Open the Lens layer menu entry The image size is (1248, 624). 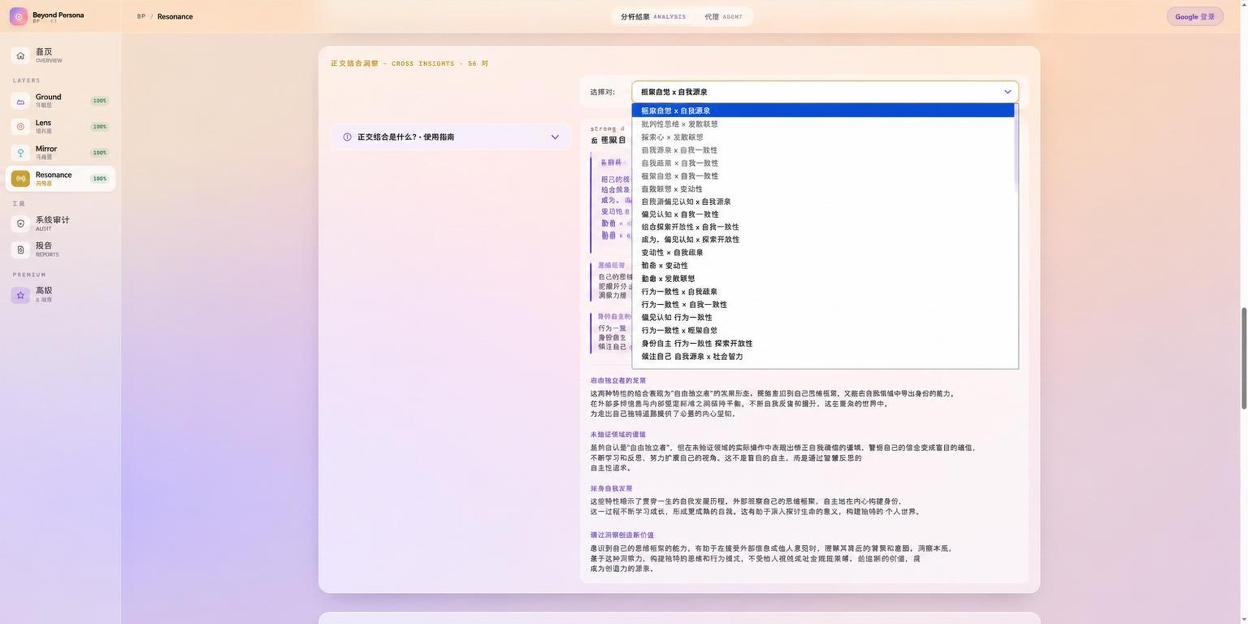point(60,127)
